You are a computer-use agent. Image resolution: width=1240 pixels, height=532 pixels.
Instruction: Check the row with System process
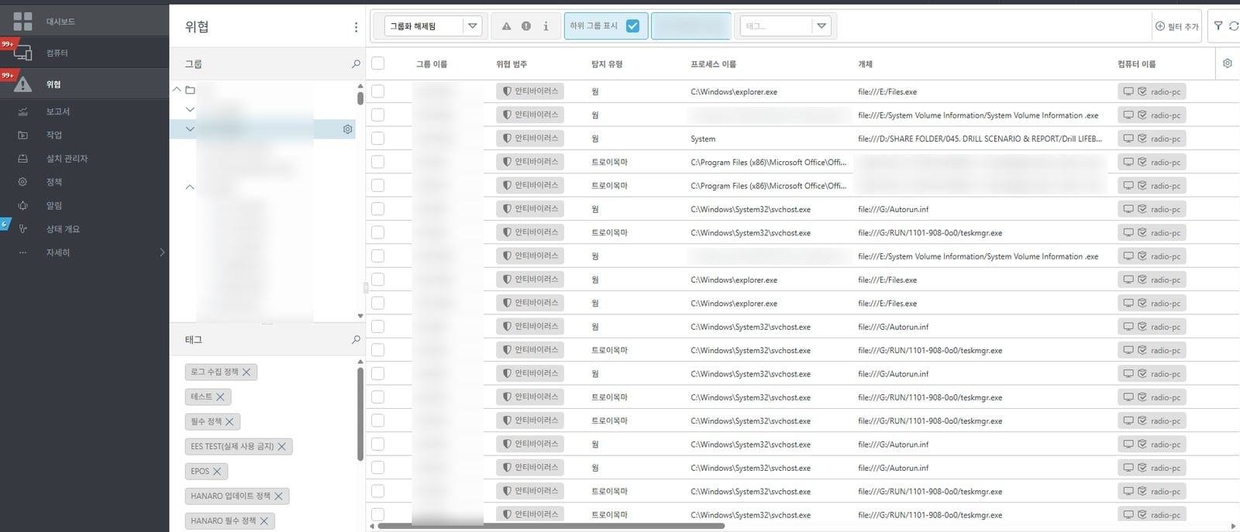pyautogui.click(x=377, y=138)
